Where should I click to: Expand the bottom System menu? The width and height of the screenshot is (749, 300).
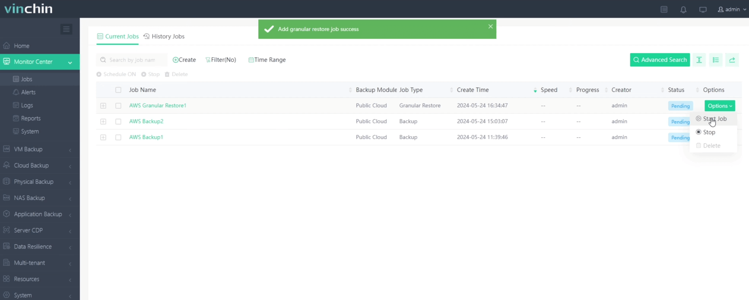point(40,295)
